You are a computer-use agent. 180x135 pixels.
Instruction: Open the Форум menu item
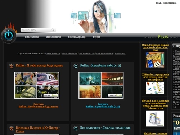tap(96, 37)
